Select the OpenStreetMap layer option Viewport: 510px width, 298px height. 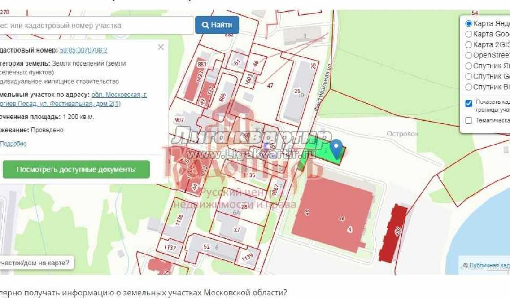pos(468,56)
